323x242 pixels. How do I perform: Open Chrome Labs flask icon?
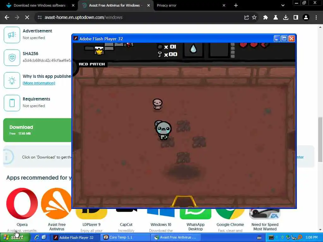coord(276,18)
